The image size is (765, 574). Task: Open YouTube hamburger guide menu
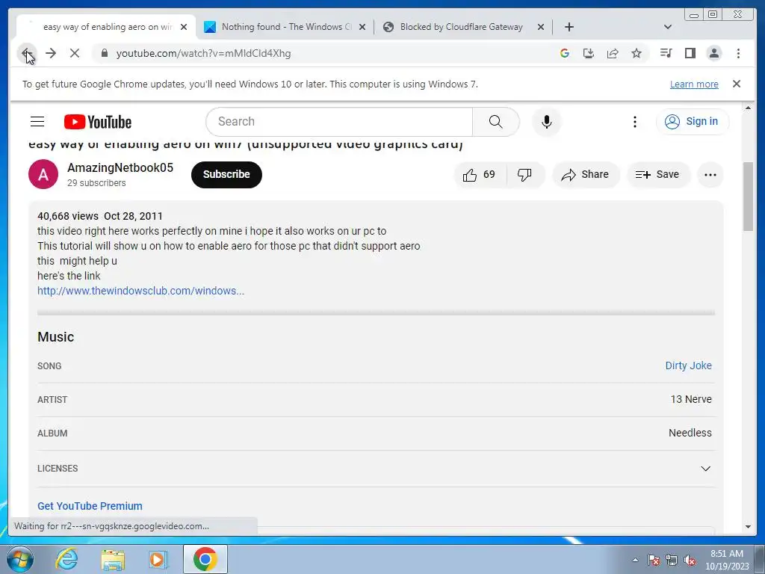[x=37, y=122]
